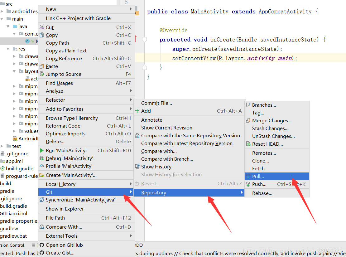This screenshot has height=257, width=346.
Task: Click the Revert arrow icon
Action: pos(137,184)
